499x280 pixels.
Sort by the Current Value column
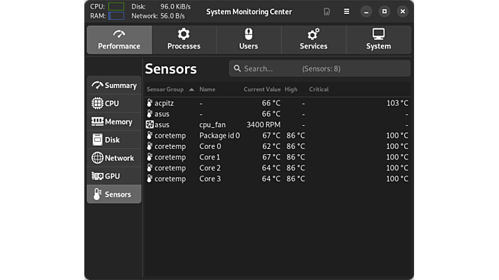[262, 89]
